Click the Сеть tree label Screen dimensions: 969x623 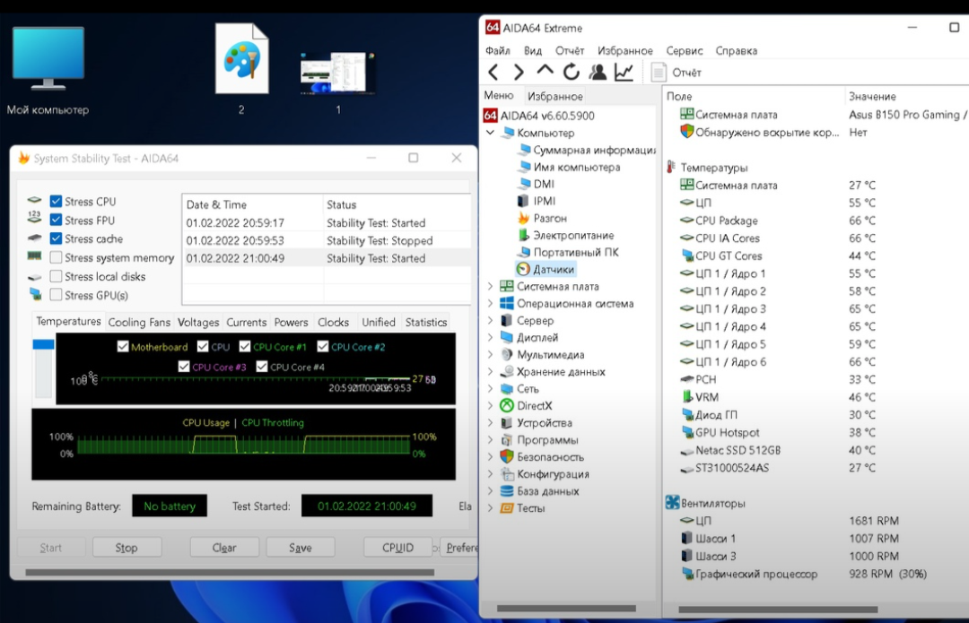(528, 389)
